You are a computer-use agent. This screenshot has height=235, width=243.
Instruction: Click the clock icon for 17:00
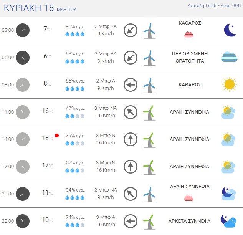pos(23,167)
